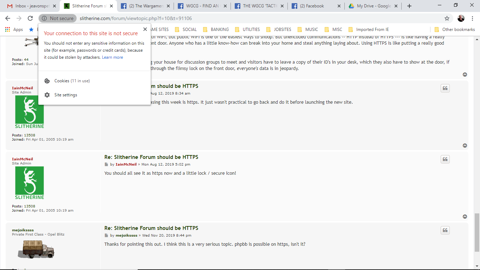This screenshot has width=480, height=270.
Task: Click mejoikssss author link in byline
Action: pyautogui.click(x=127, y=236)
